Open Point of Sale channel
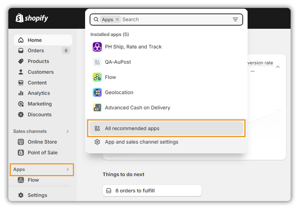Screen dimensions: 300x209 43,153
